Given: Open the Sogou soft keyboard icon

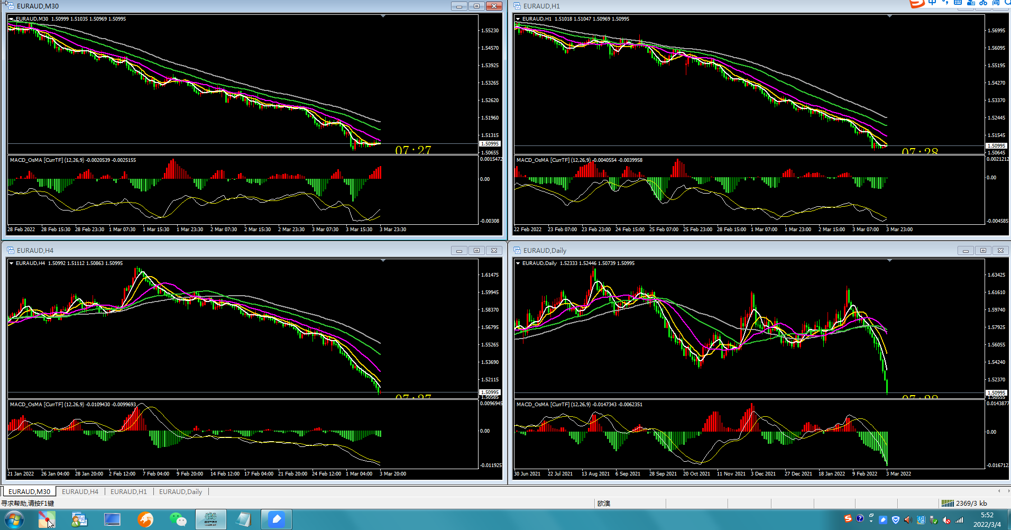Looking at the screenshot, I should 958,3.
